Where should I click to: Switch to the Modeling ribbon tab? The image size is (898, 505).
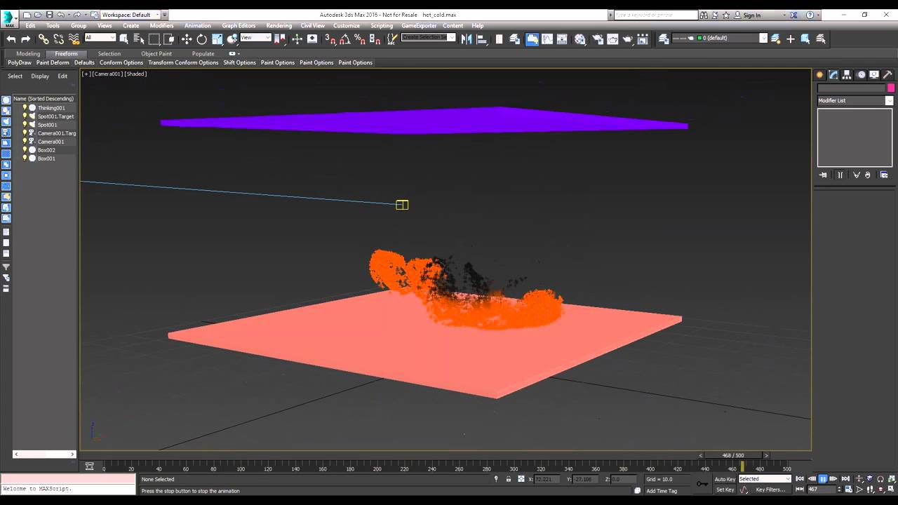click(28, 53)
